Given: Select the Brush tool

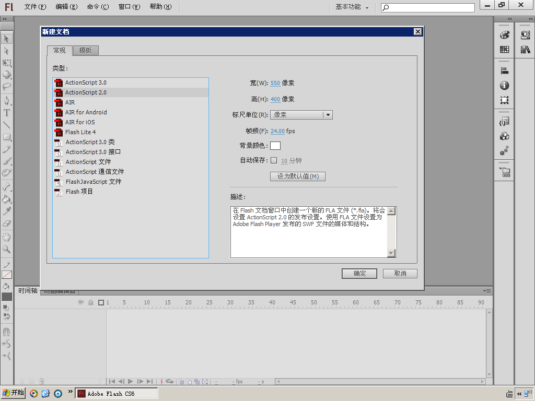Looking at the screenshot, I should (x=6, y=161).
